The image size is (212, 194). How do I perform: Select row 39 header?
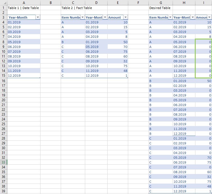[x=4, y=191]
